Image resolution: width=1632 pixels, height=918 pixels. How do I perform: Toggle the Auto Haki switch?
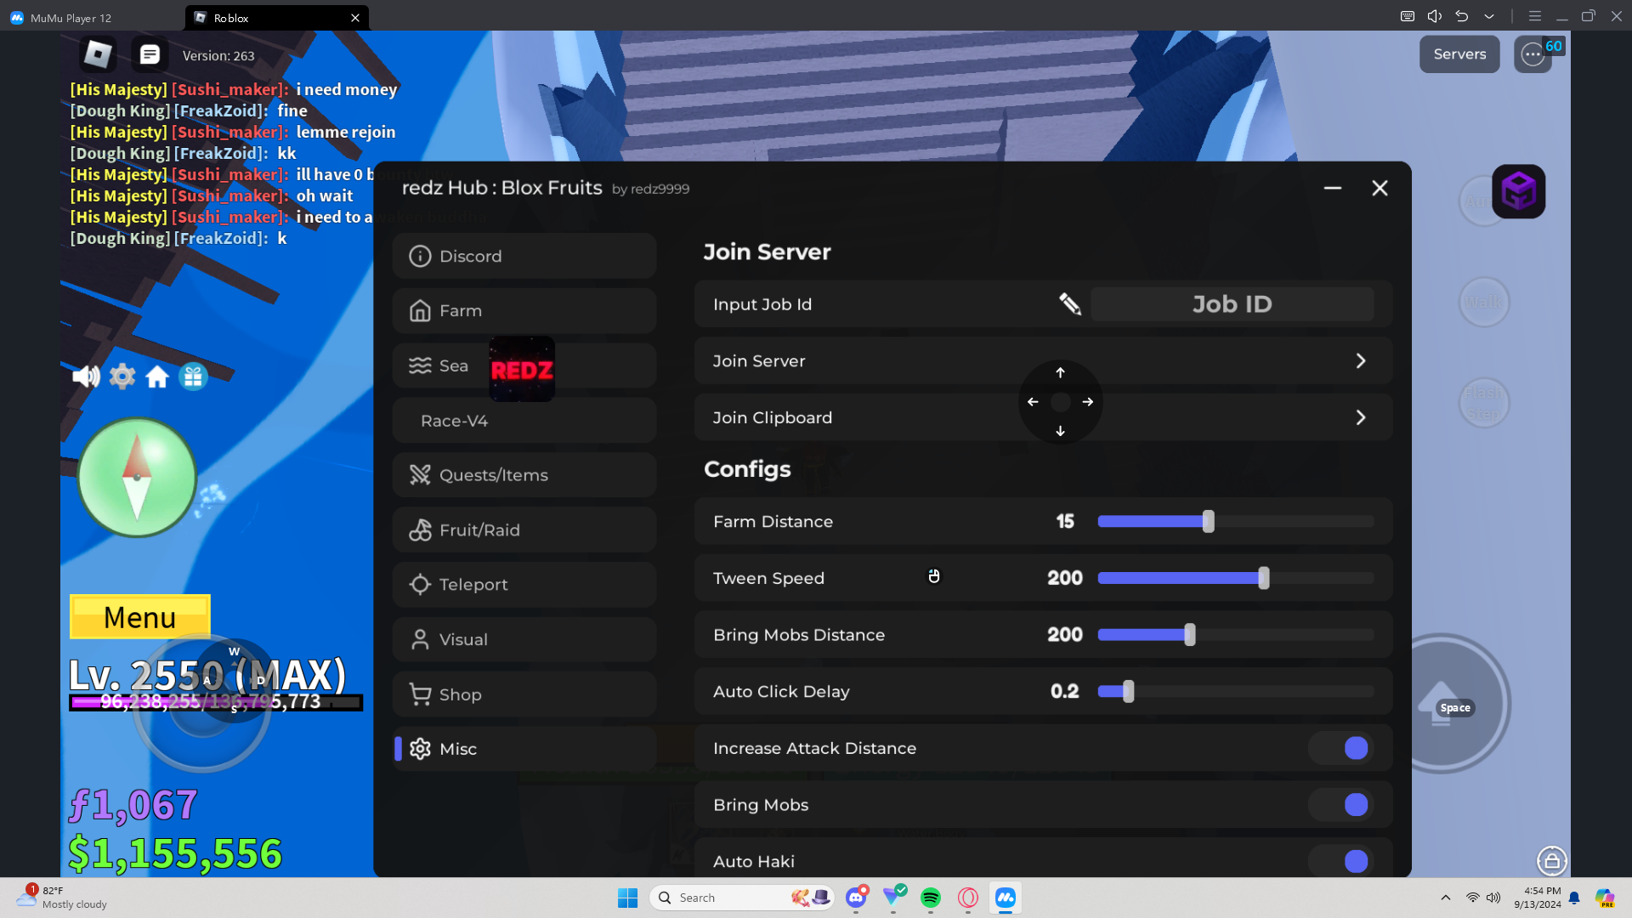[x=1341, y=861]
